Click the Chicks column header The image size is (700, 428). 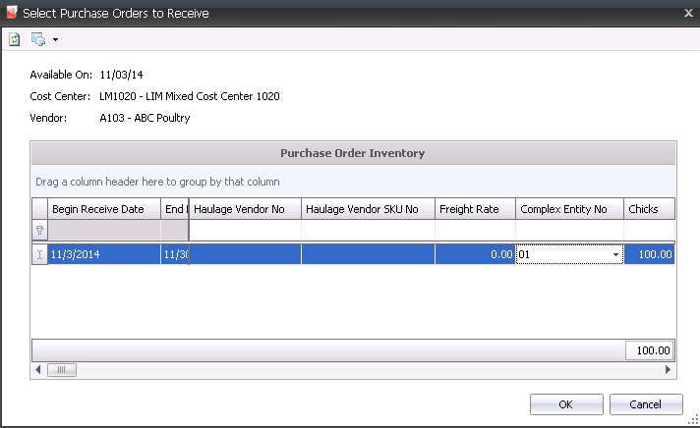649,209
